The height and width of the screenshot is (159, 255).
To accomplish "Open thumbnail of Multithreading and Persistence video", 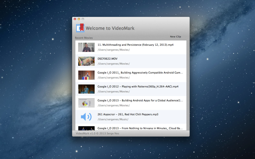I will [x=86, y=47].
